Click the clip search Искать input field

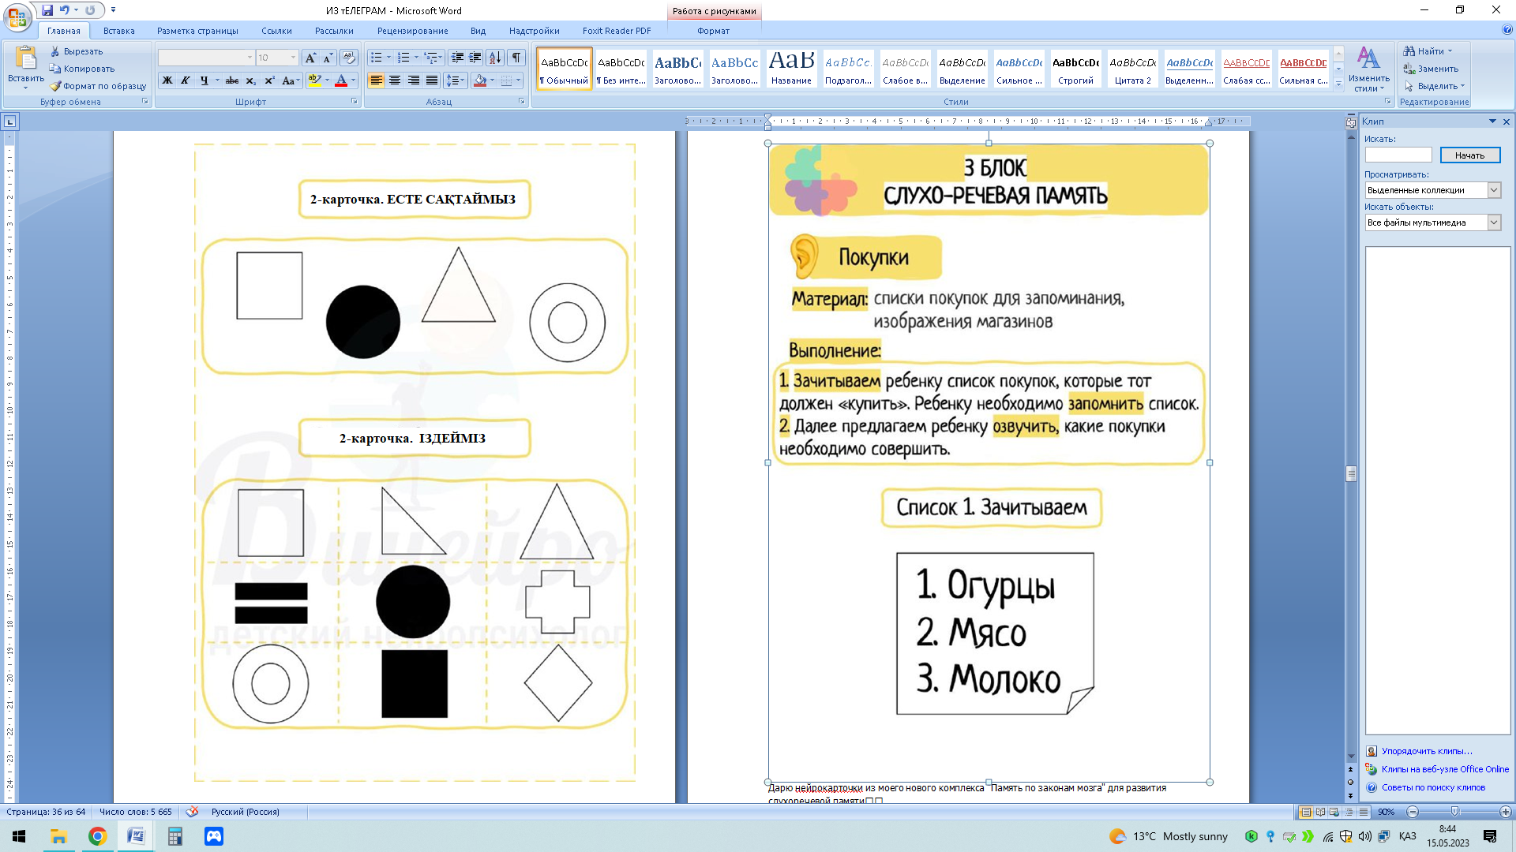coord(1398,155)
